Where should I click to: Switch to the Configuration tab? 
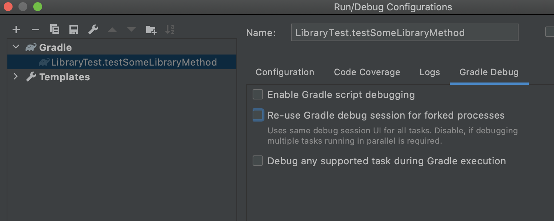click(x=285, y=72)
